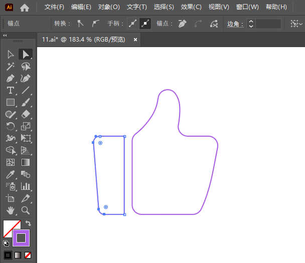The image size is (305, 263).
Task: Select the Scale tool
Action: click(26, 126)
